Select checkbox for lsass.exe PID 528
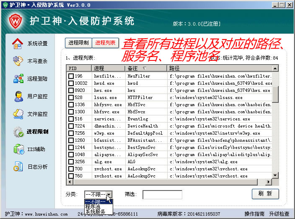295x219 pixels. (71, 97)
